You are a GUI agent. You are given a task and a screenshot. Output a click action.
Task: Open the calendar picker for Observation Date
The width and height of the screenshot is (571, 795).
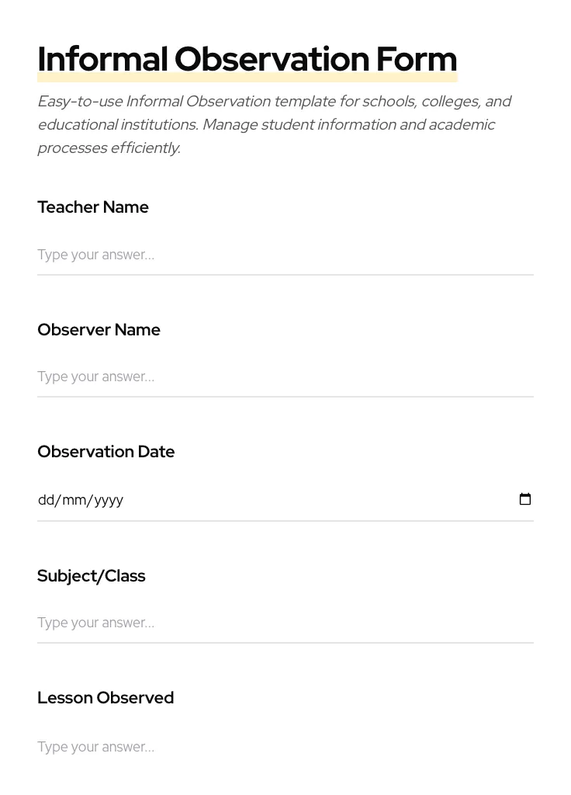tap(525, 499)
